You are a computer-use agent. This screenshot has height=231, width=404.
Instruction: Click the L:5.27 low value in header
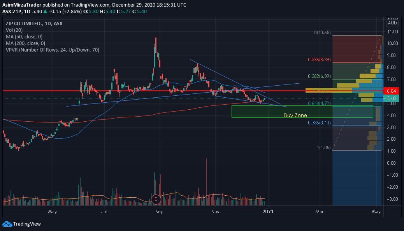tap(124, 12)
